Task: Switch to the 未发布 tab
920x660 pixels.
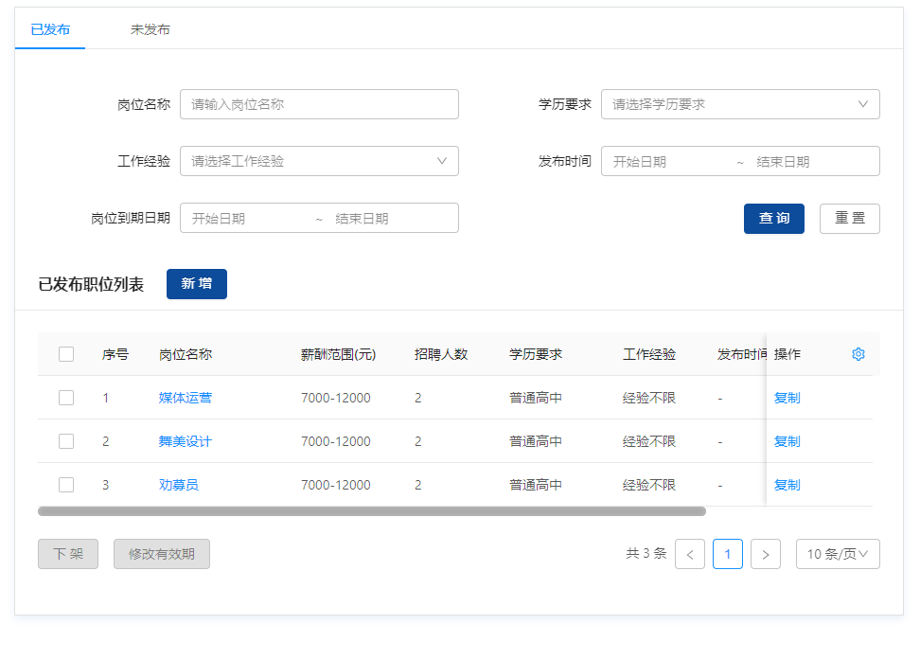Action: point(150,29)
